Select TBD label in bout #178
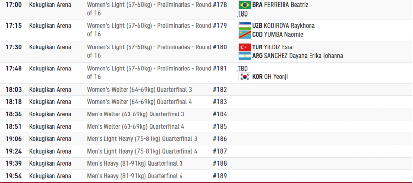 click(x=243, y=13)
